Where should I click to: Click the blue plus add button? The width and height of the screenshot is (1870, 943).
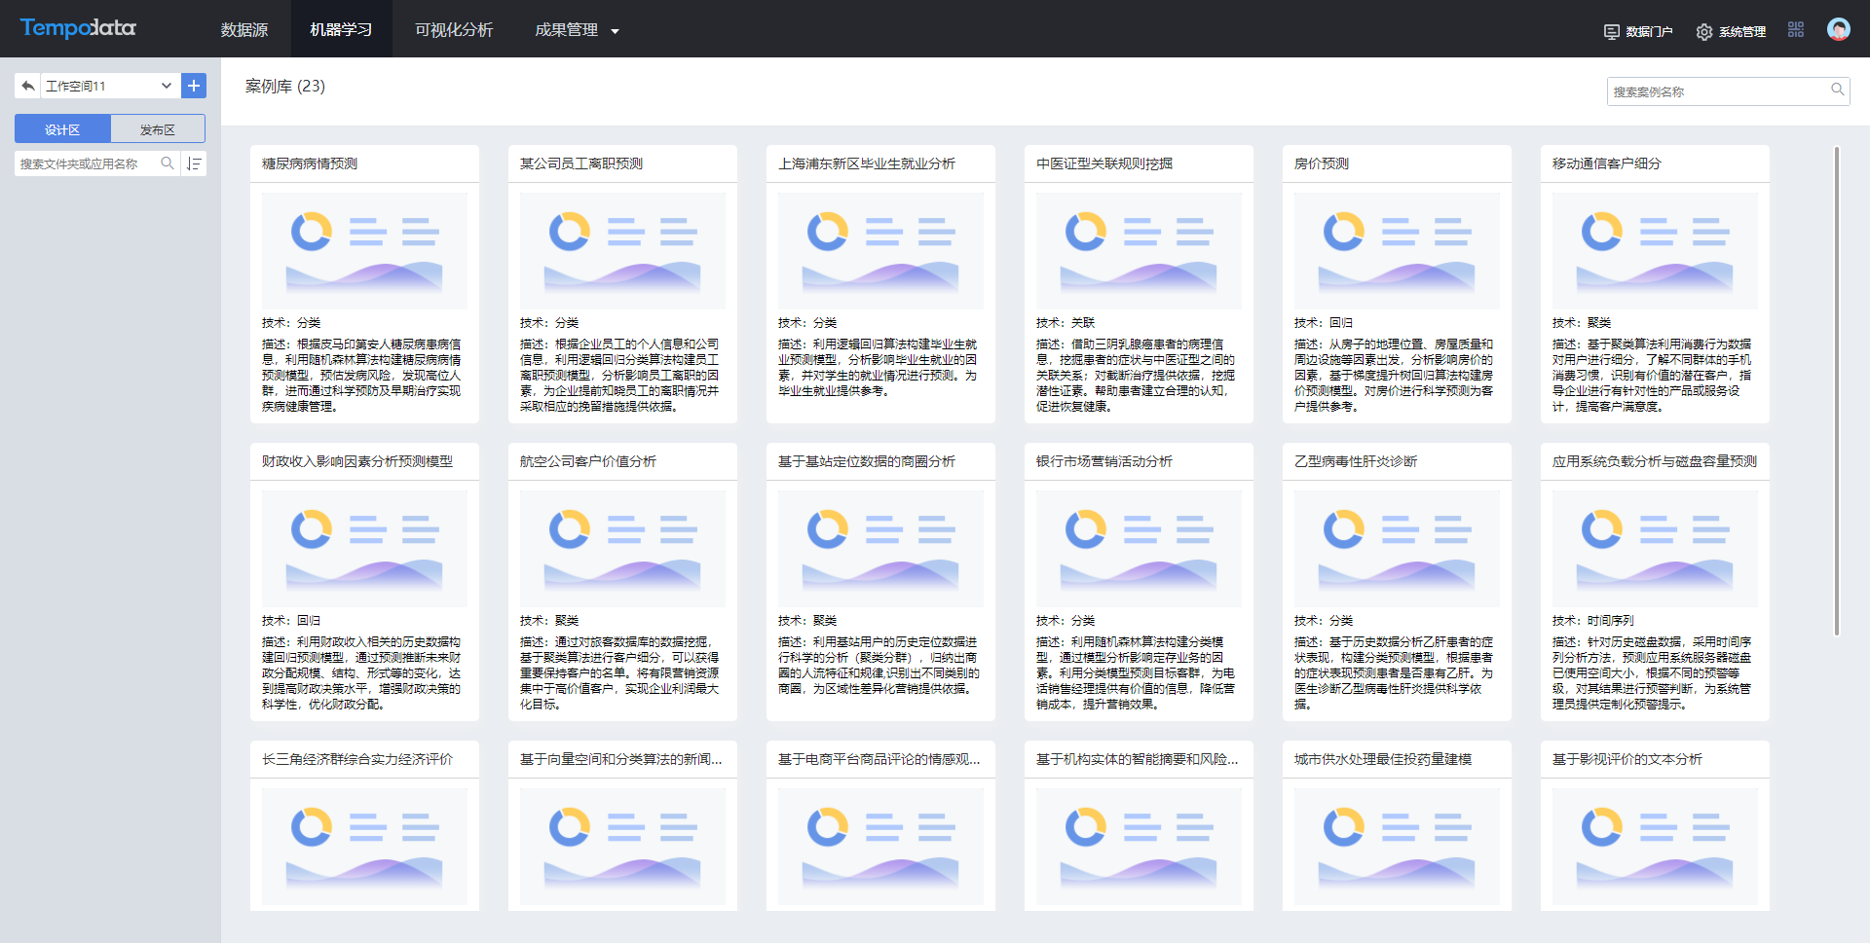[x=194, y=86]
